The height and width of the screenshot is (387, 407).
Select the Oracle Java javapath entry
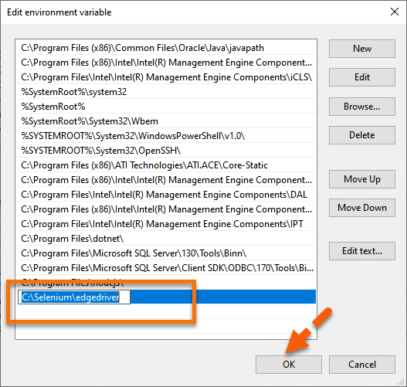pyautogui.click(x=166, y=48)
